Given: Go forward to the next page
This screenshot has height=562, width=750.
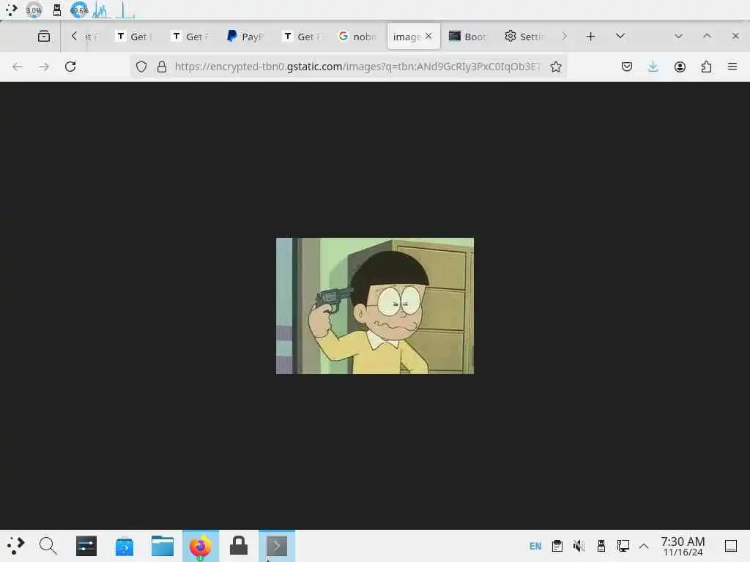Looking at the screenshot, I should [44, 67].
